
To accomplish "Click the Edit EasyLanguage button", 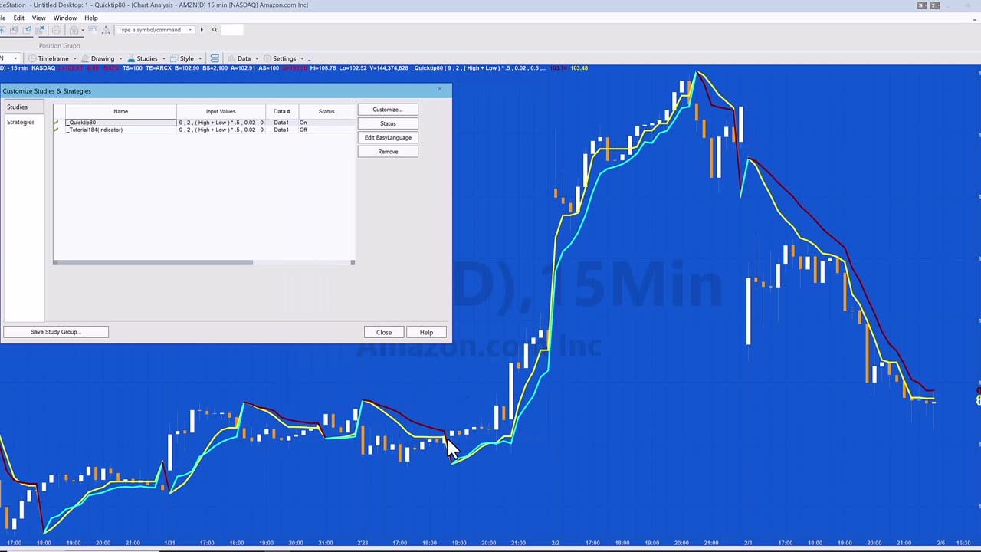I will tap(388, 137).
